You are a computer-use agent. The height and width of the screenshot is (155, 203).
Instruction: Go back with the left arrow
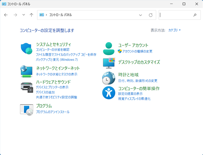6,15
